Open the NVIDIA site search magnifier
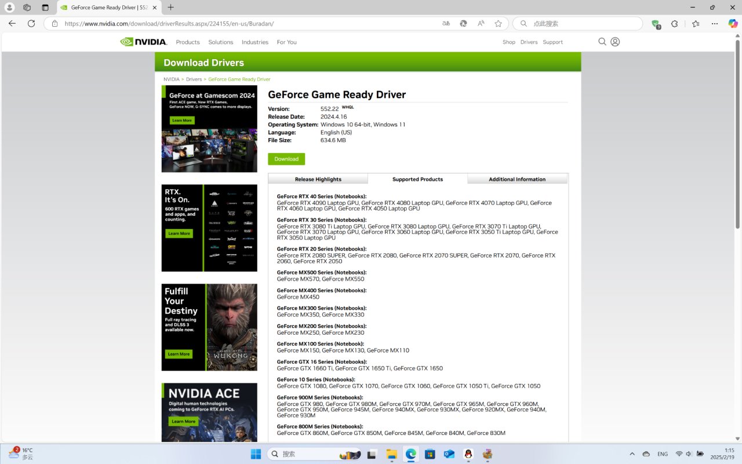The height and width of the screenshot is (464, 742). pos(602,42)
